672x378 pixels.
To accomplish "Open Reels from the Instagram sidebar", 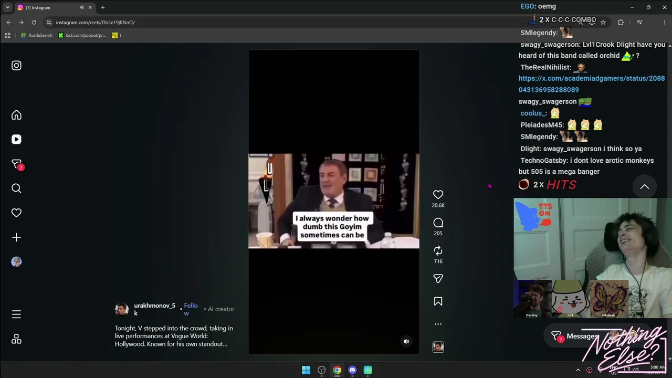I will point(16,139).
